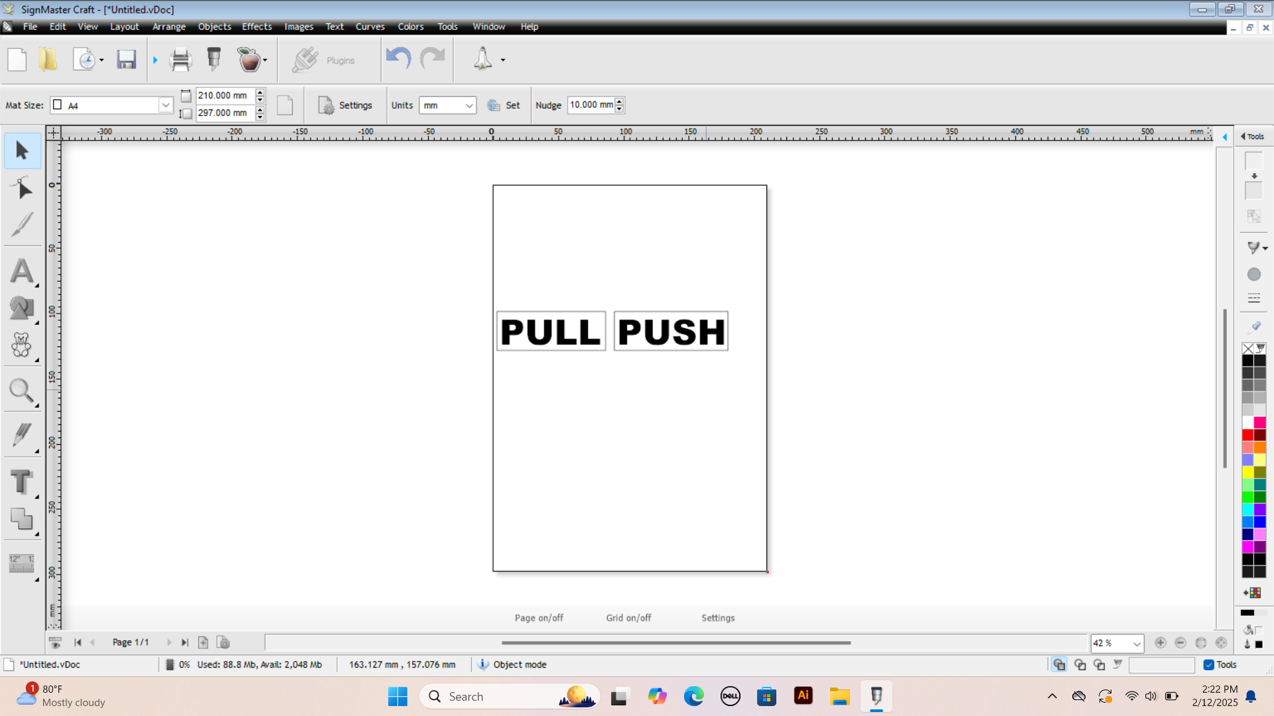Open the File menu

[30, 27]
